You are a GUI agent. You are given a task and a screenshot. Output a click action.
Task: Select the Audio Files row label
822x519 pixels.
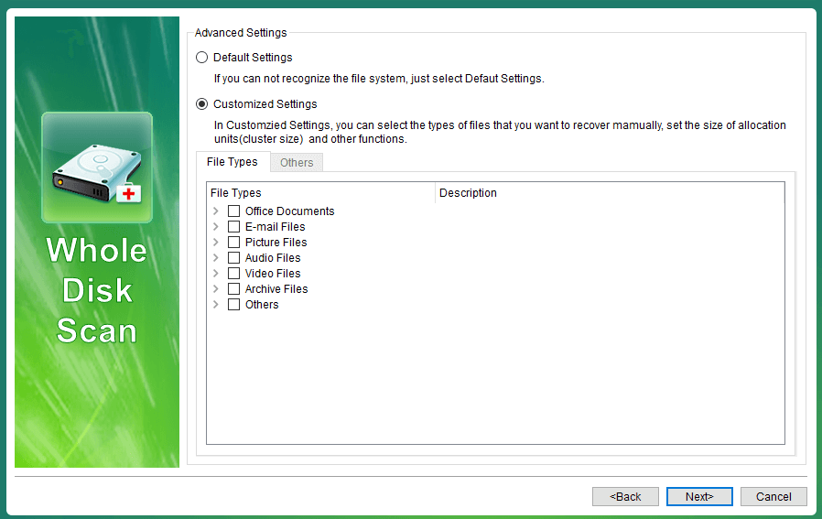[x=273, y=258]
